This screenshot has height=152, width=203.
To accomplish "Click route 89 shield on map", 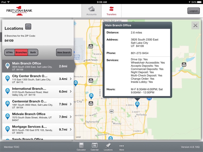I will click(x=111, y=111).
